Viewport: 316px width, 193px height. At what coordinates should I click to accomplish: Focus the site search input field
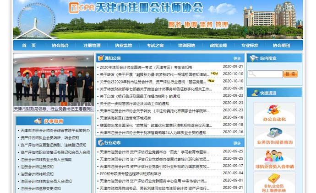pos(265,74)
